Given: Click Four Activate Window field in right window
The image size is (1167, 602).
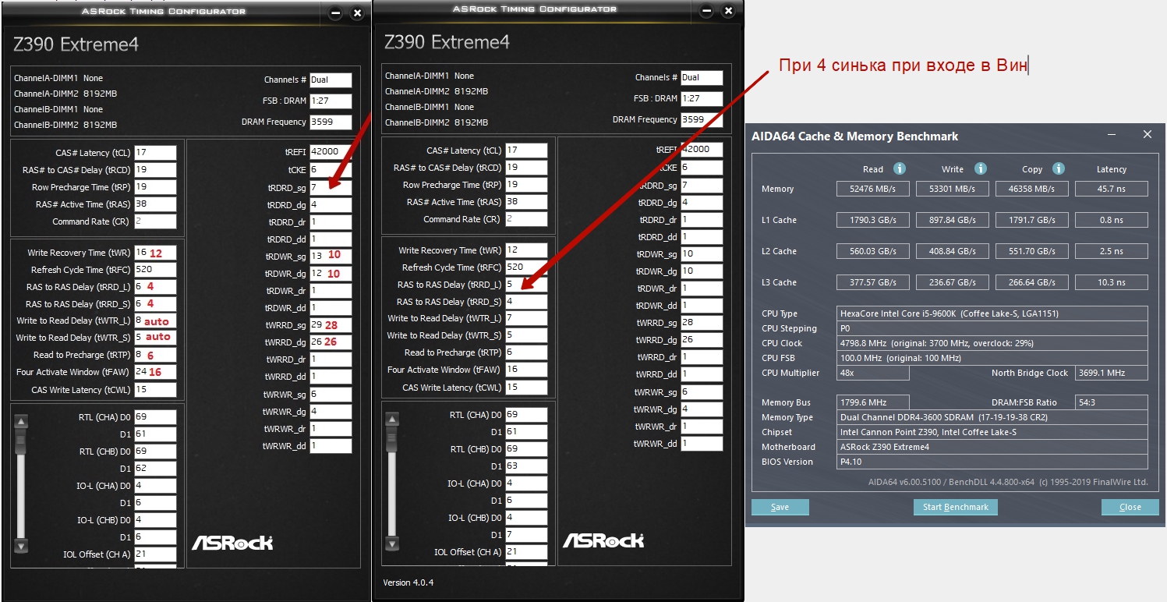Looking at the screenshot, I should 526,370.
